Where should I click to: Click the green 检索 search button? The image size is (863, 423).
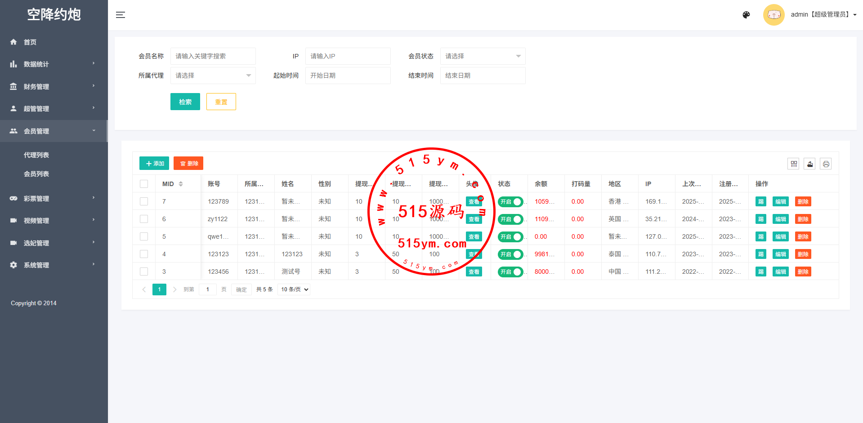tap(185, 102)
